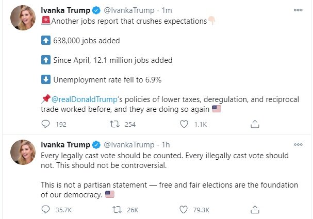Open the '1m' timestamp of the first tweet

tap(168, 10)
